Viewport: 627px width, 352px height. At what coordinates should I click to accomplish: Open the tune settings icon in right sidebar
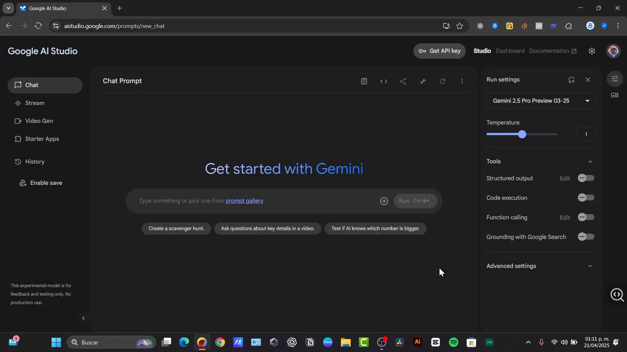(615, 79)
